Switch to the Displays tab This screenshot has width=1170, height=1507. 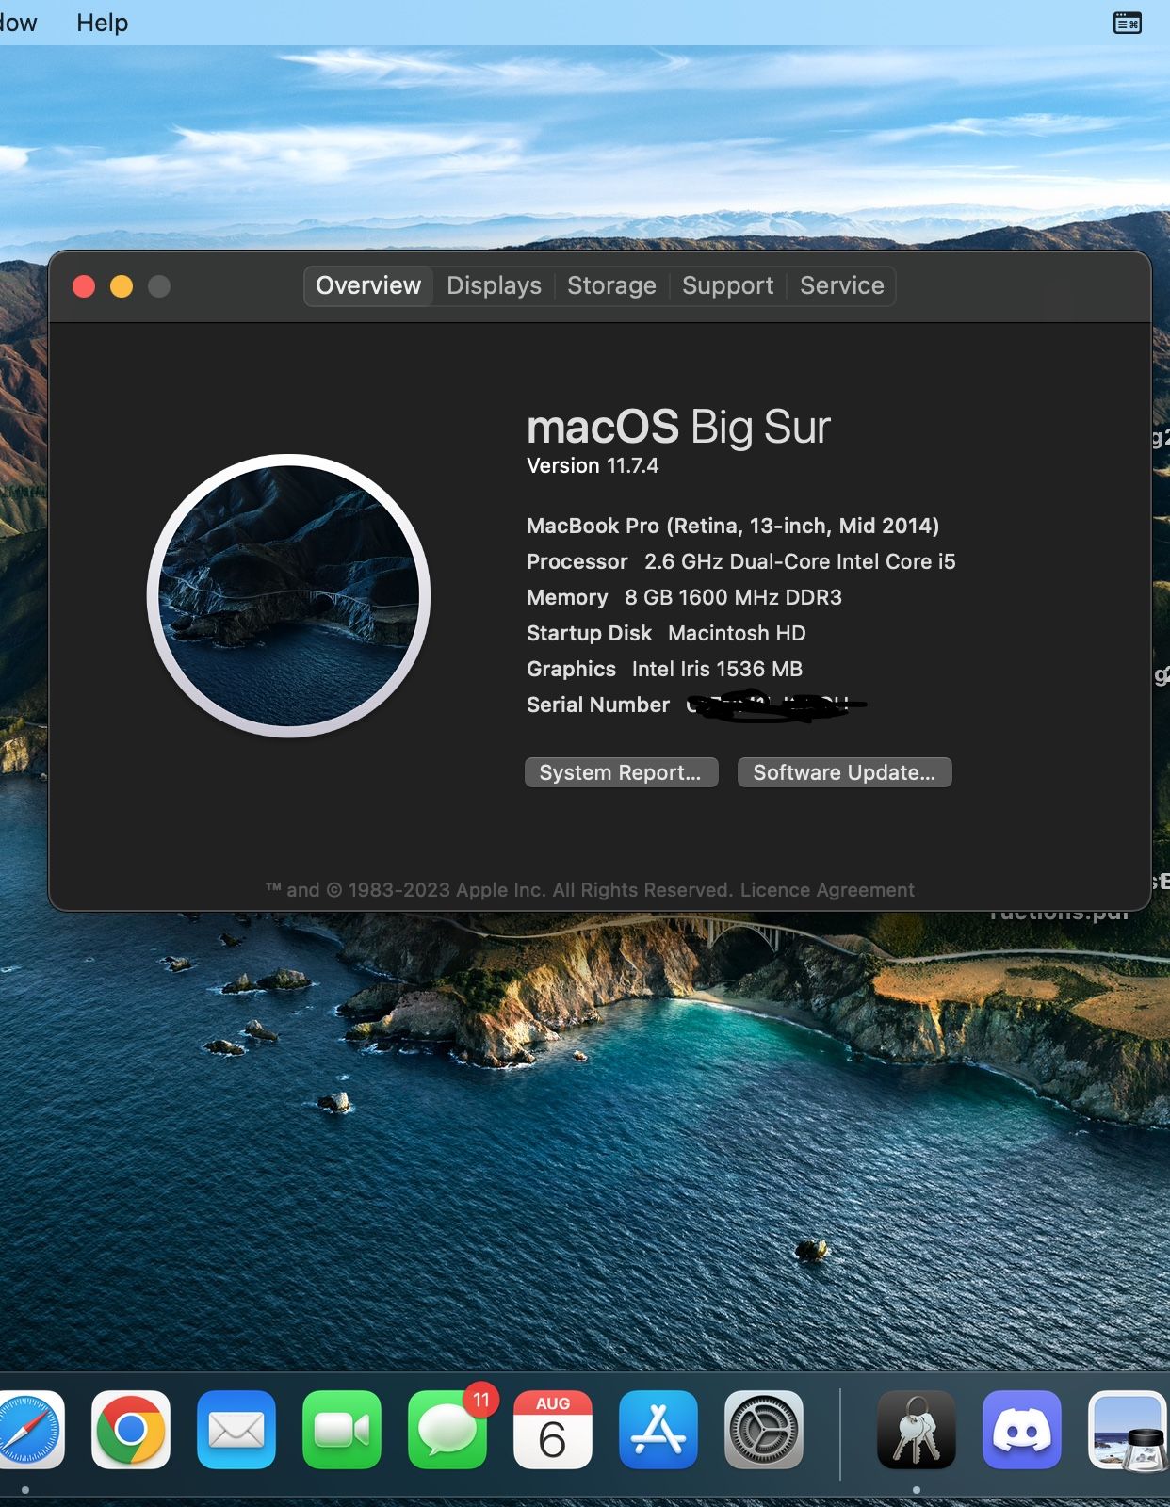pos(494,285)
